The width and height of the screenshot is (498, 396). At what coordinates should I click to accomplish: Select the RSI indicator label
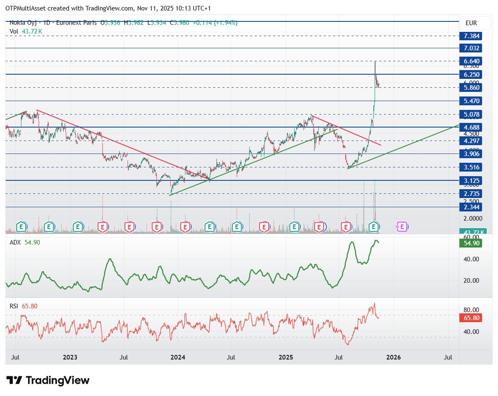click(15, 306)
